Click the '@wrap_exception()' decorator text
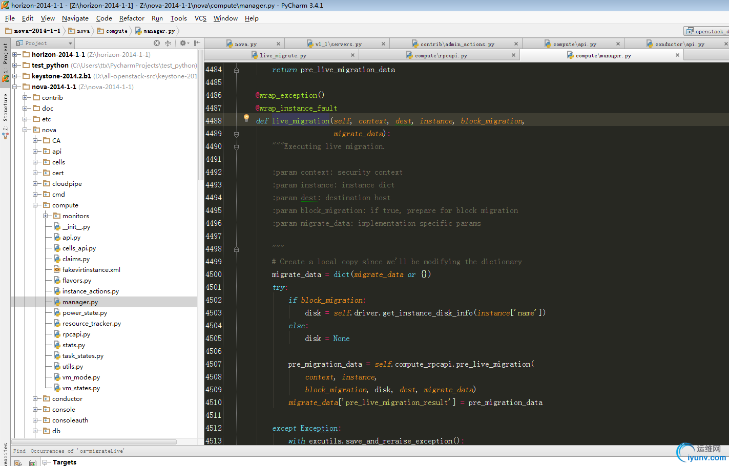729x466 pixels. click(x=290, y=95)
